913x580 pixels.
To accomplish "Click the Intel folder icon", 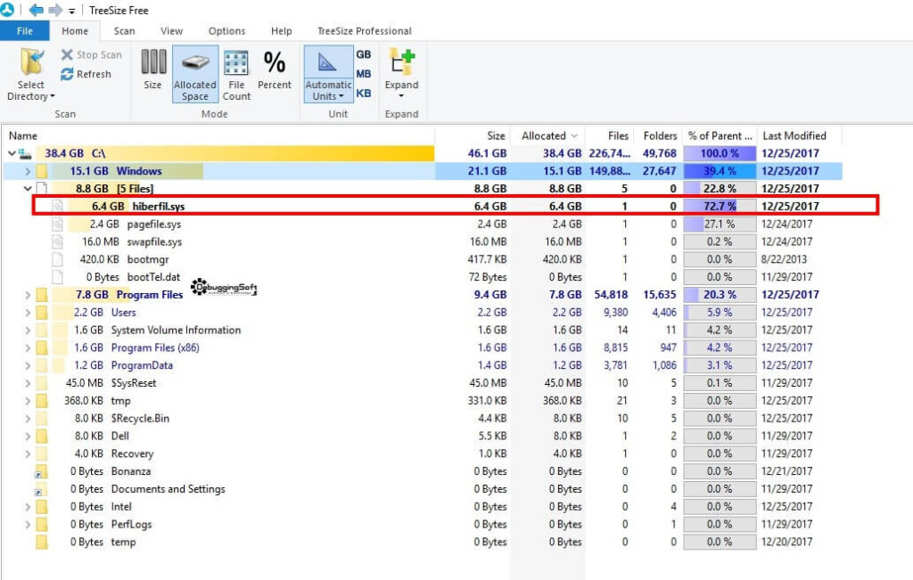I will click(41, 507).
